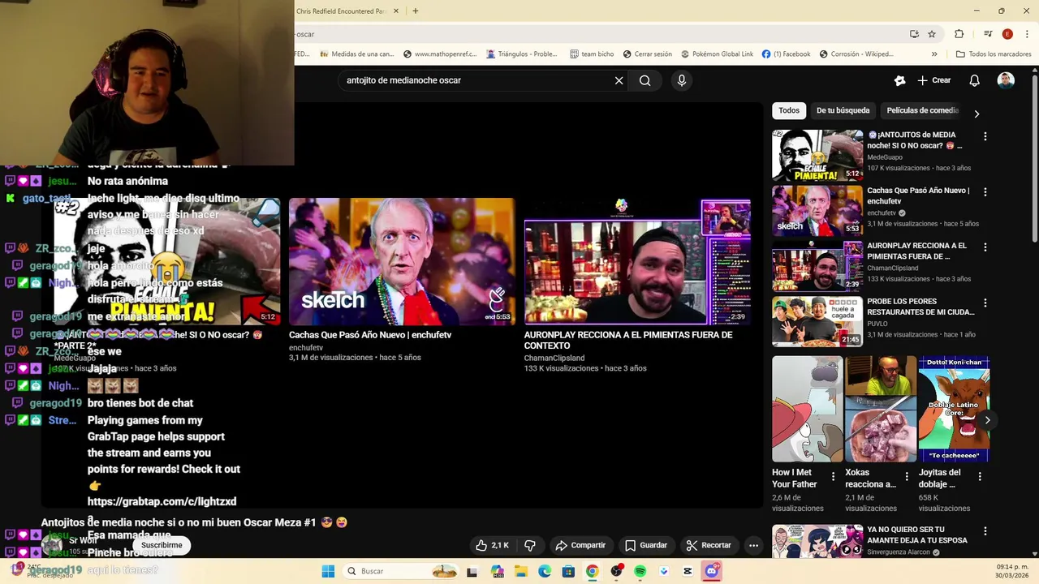Click the page vertical scrollbar

coord(1034,312)
